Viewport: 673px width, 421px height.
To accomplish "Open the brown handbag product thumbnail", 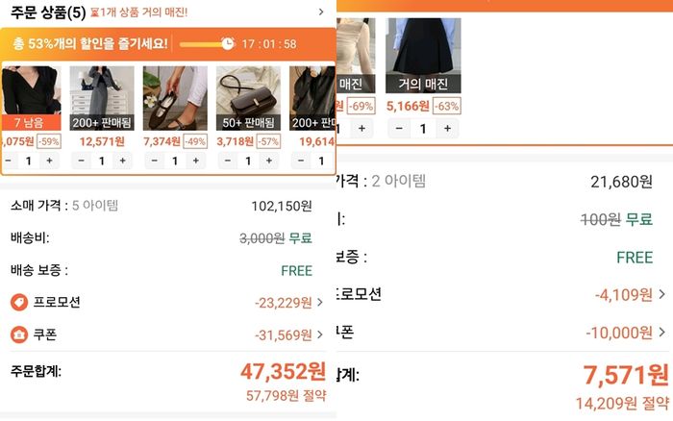I will [248, 98].
